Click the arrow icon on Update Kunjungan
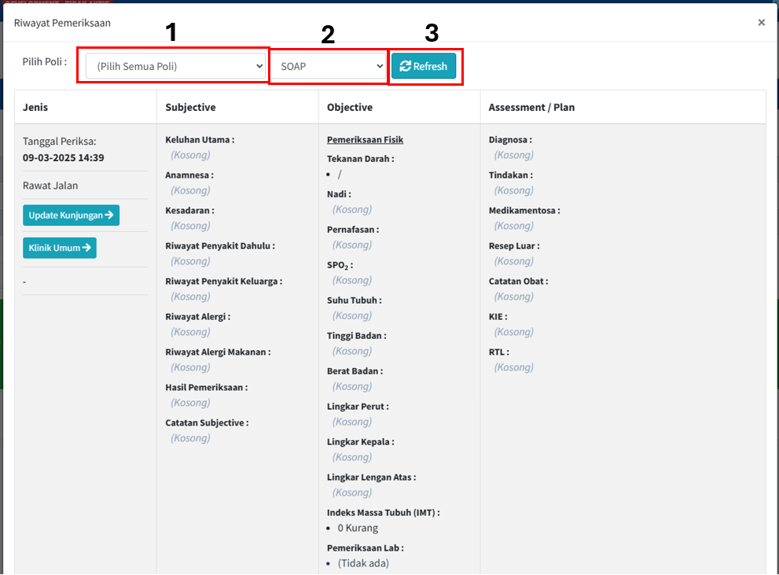This screenshot has height=575, width=779. click(108, 215)
